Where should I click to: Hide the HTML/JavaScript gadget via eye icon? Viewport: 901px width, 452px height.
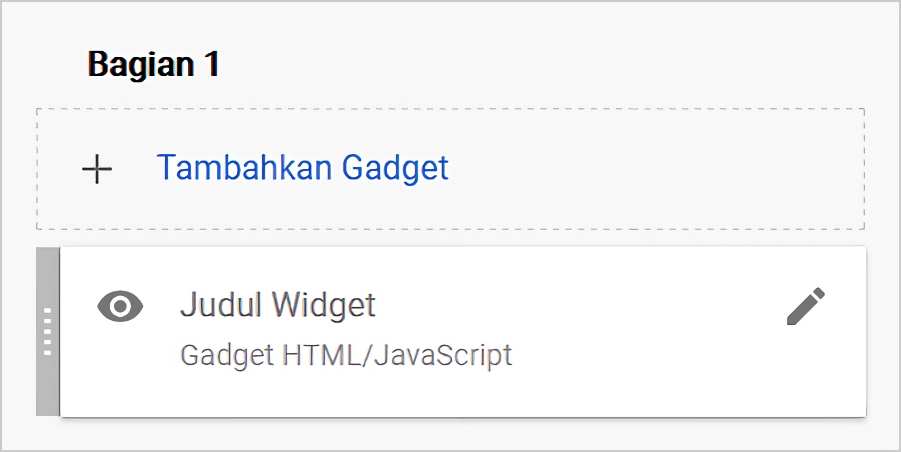pos(120,306)
